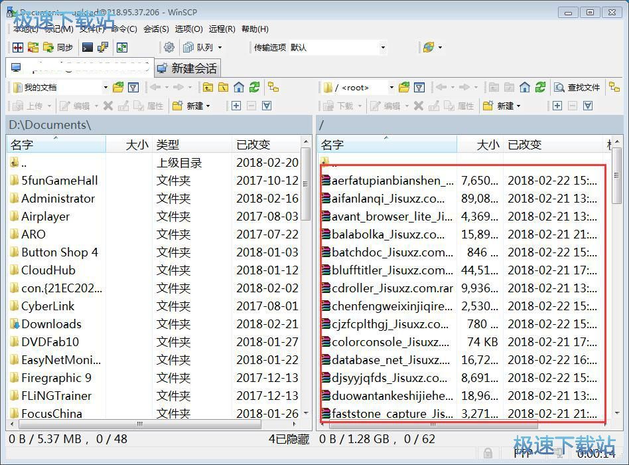629x465 pixels.
Task: Click the remote home directory icon
Action: pos(525,87)
